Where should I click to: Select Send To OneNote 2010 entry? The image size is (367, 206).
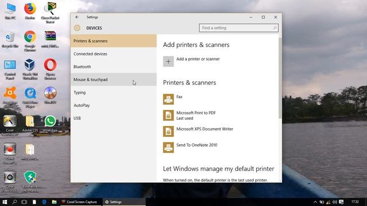197,145
